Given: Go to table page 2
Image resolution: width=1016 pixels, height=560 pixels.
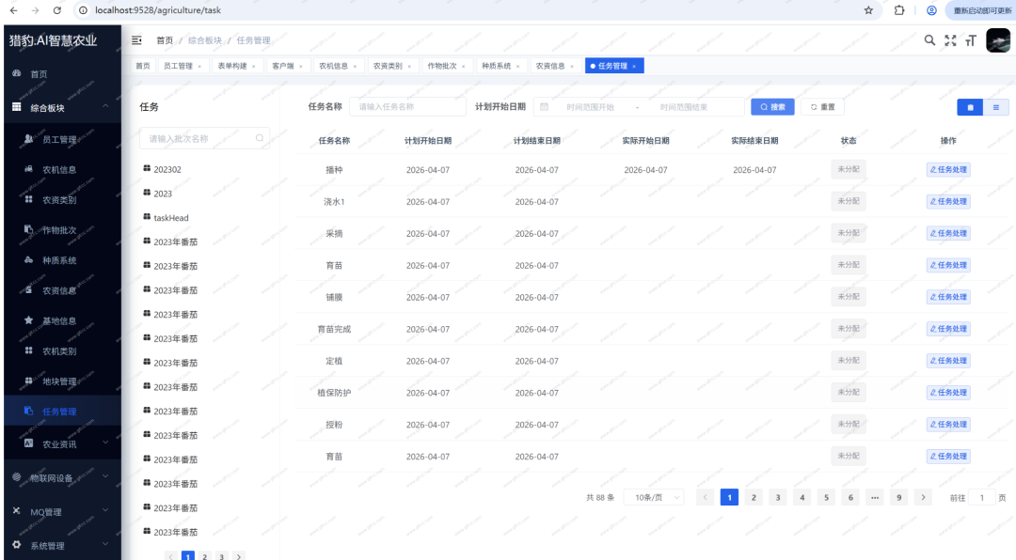Looking at the screenshot, I should click(x=754, y=497).
